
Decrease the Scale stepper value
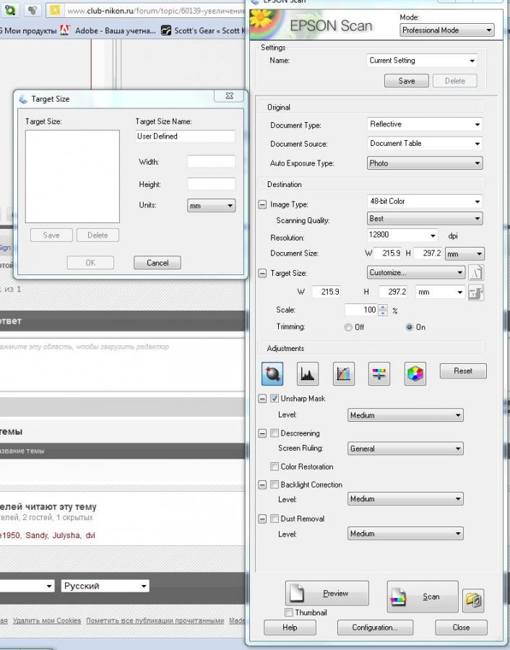(383, 313)
